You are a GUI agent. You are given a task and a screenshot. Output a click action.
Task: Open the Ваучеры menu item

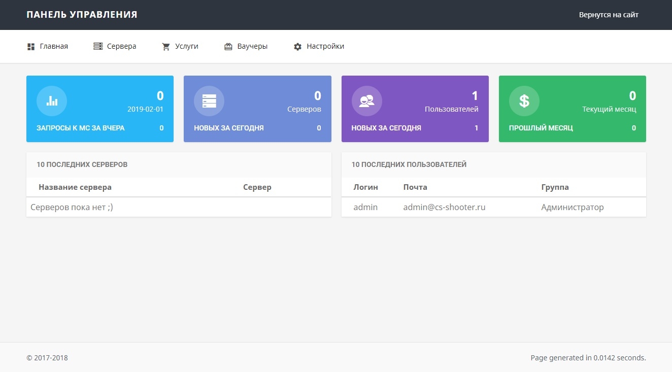click(252, 46)
